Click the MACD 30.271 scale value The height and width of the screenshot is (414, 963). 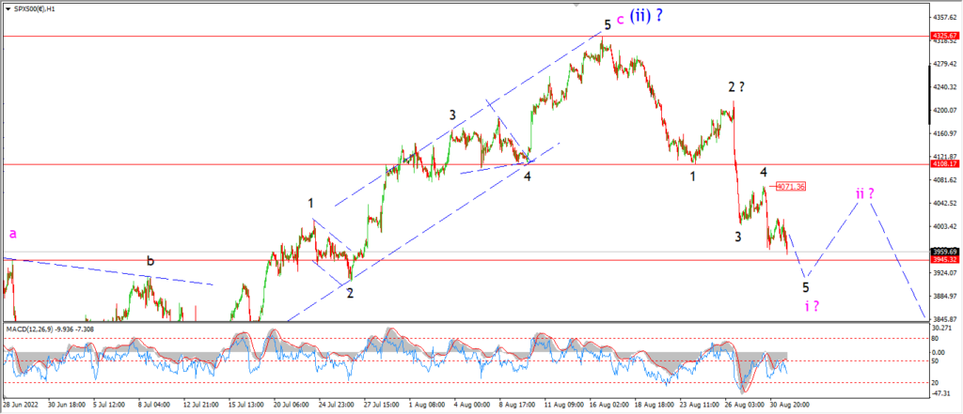point(942,330)
